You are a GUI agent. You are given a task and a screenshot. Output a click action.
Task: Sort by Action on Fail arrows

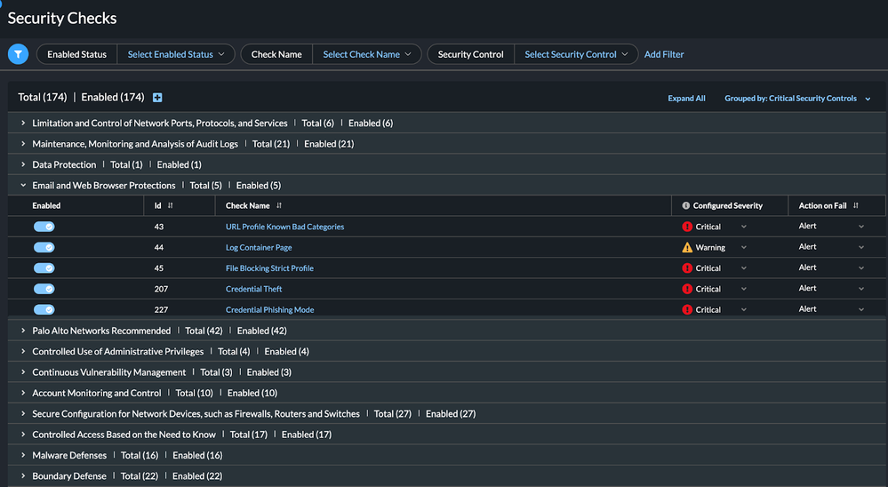856,205
